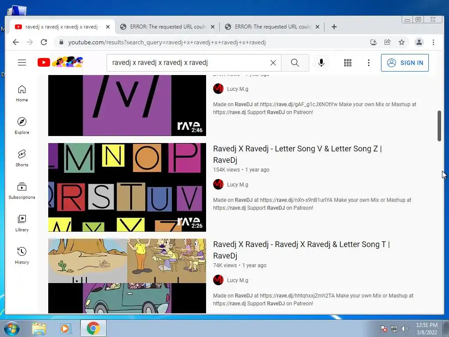The width and height of the screenshot is (449, 337).
Task: Open Shorts in sidebar
Action: point(22,158)
